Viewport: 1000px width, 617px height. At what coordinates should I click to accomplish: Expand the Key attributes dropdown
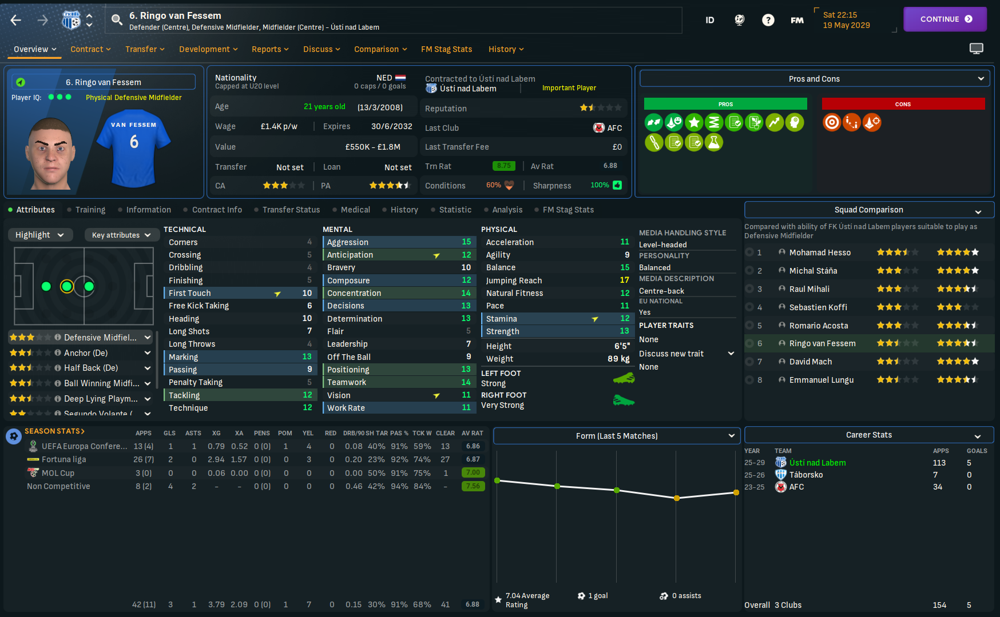pyautogui.click(x=121, y=235)
